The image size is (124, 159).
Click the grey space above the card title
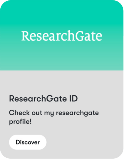(x=62, y=82)
